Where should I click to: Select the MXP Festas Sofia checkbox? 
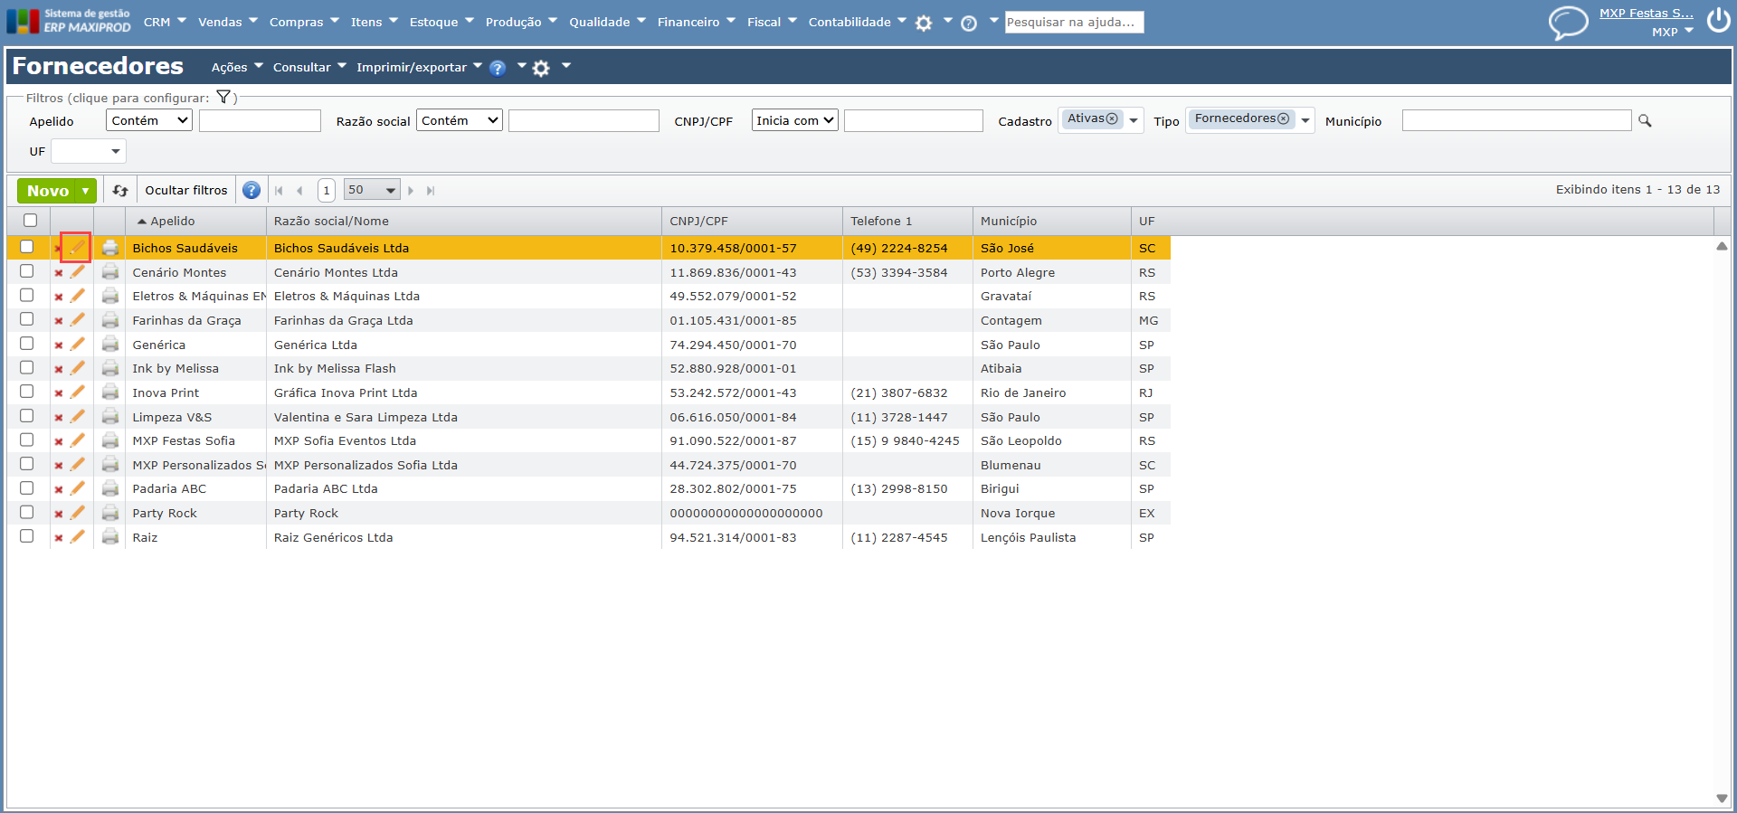click(x=27, y=440)
